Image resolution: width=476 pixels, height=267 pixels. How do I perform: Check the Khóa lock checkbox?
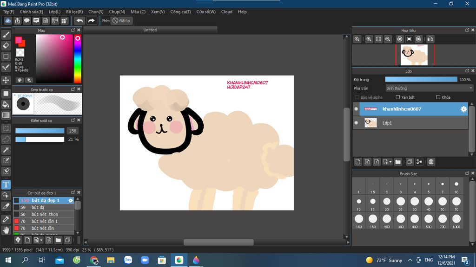point(438,97)
